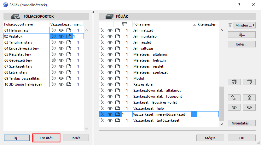Click the layer filter funnel icon
The image size is (261, 145).
230,25
